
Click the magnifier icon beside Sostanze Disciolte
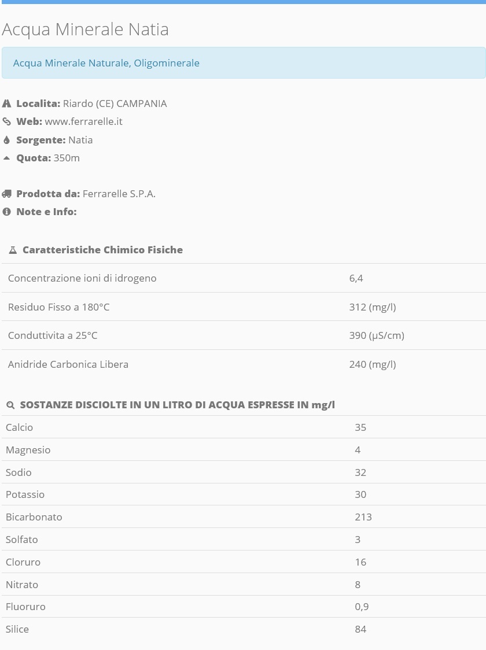click(11, 405)
